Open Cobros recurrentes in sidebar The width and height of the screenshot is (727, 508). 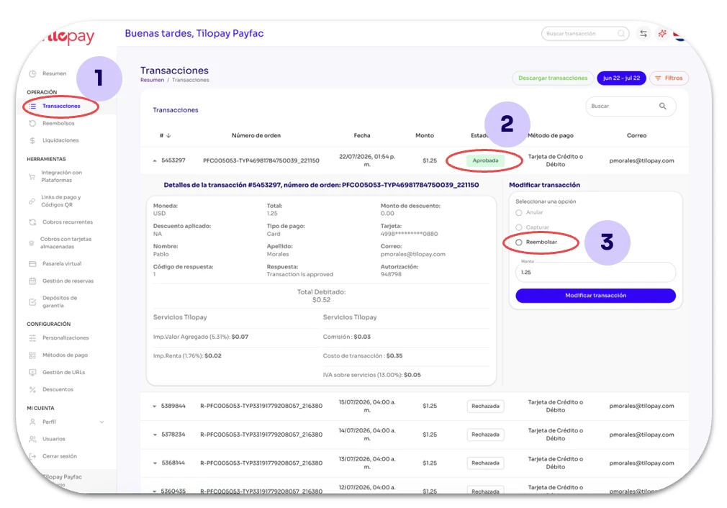[x=68, y=222]
